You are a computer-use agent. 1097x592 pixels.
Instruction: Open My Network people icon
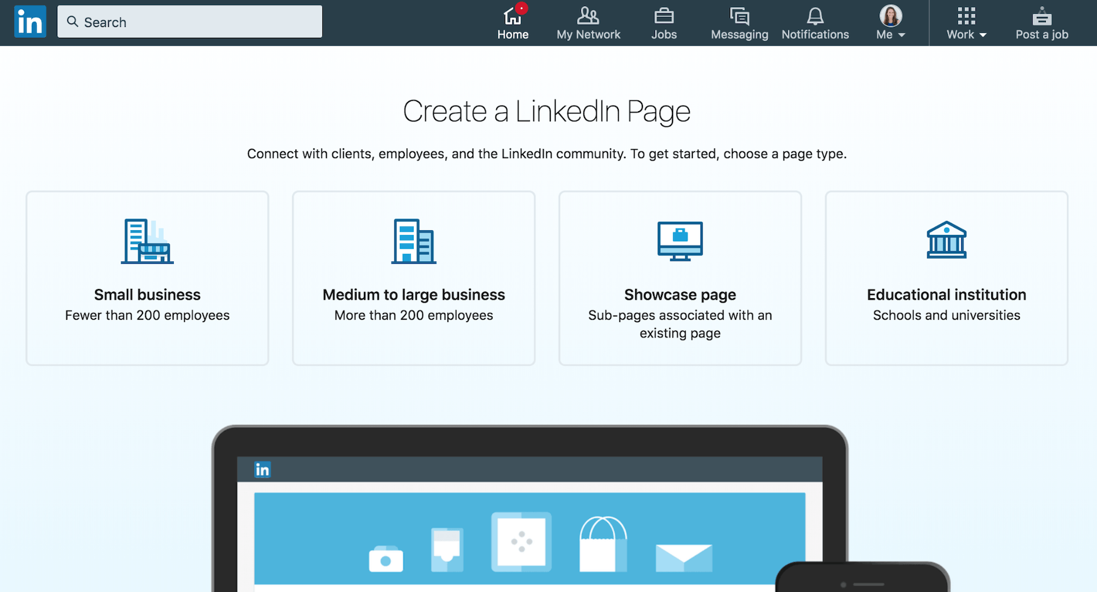(588, 16)
